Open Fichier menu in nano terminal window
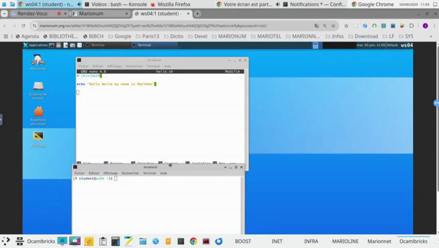The width and height of the screenshot is (439, 248). pyautogui.click(x=84, y=66)
